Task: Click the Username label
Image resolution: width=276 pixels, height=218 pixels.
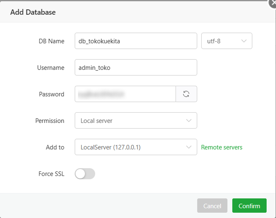Action: point(51,68)
